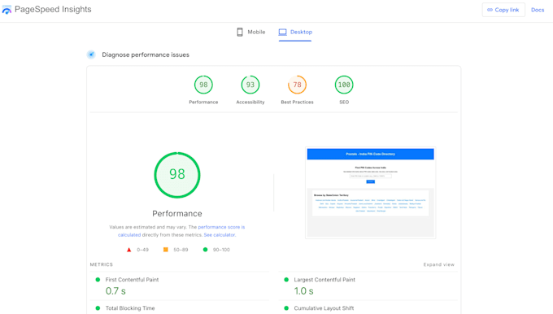The width and height of the screenshot is (553, 314).
Task: Click the Diagnose performance issues icon
Action: pos(91,55)
